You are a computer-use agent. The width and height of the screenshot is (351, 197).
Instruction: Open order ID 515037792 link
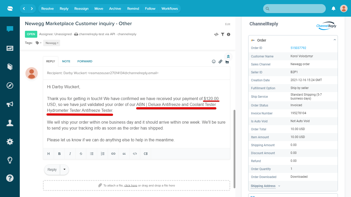(298, 48)
